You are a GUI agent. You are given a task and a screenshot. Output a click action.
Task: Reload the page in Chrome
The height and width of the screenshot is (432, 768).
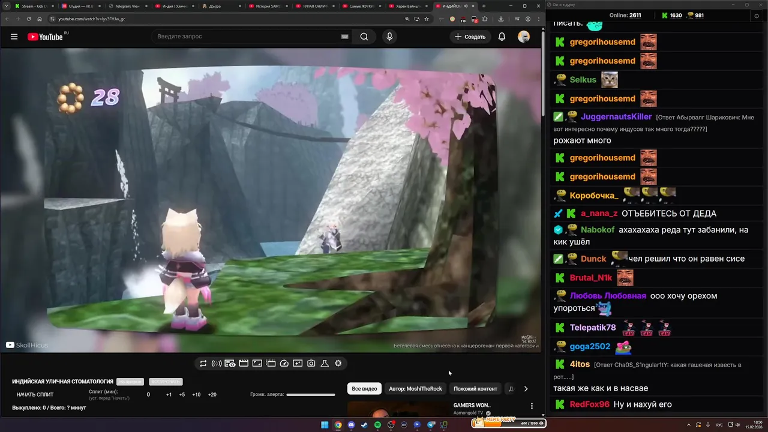[x=29, y=19]
